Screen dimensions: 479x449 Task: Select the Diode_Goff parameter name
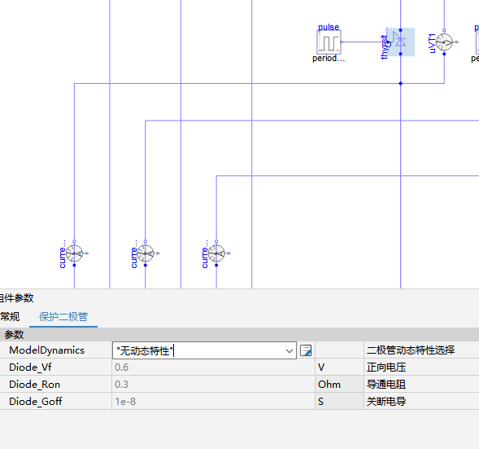coord(36,401)
